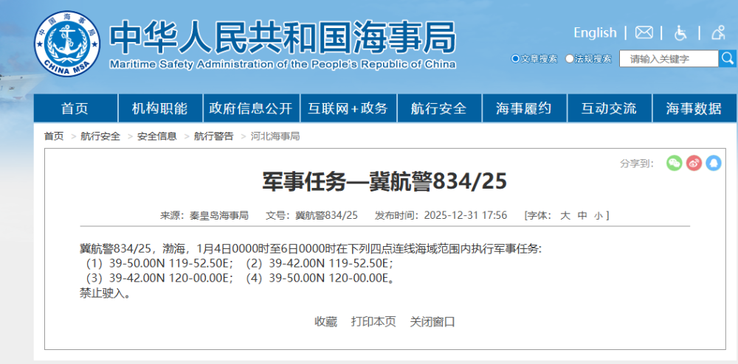Go to the 首页 tab
This screenshot has width=738, height=364.
[x=75, y=108]
